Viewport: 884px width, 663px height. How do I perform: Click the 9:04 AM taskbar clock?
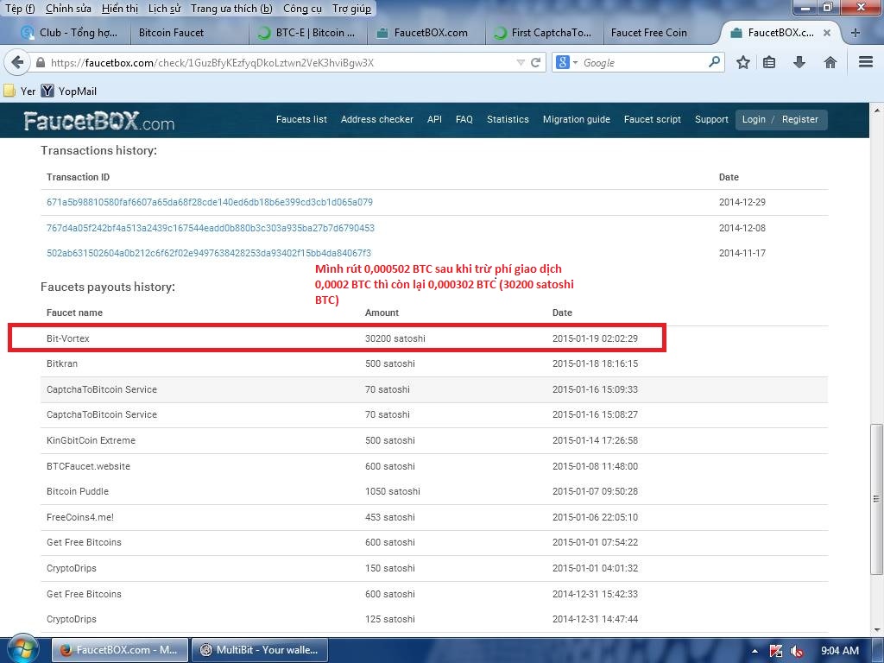(839, 651)
